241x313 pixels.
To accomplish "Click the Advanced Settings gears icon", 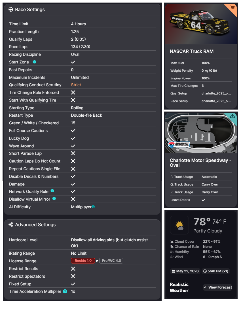I will pos(11,225).
